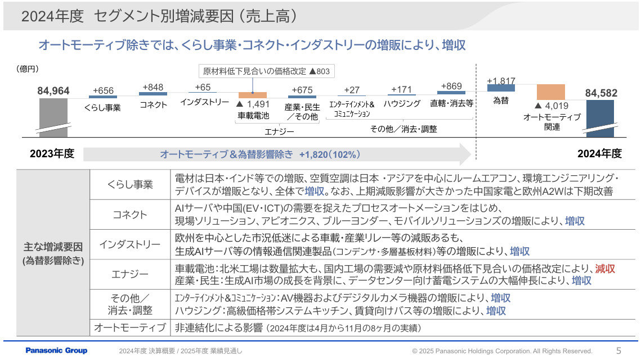Viewport: 641px width, 360px height.
Task: Select the オートモーティブ関連 ▲4,019 bar
Action: [552, 93]
